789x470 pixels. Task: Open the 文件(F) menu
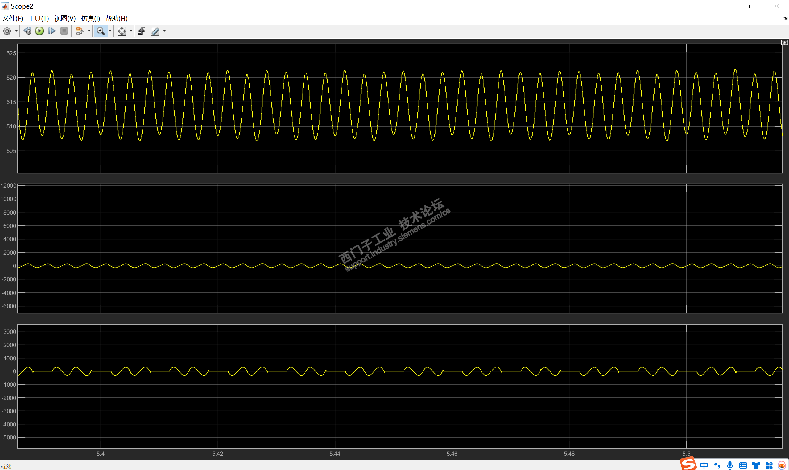point(13,18)
